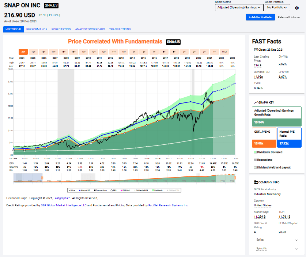The image size is (306, 257).
Task: Click the SNA:US badge in the chart title
Action: point(173,42)
